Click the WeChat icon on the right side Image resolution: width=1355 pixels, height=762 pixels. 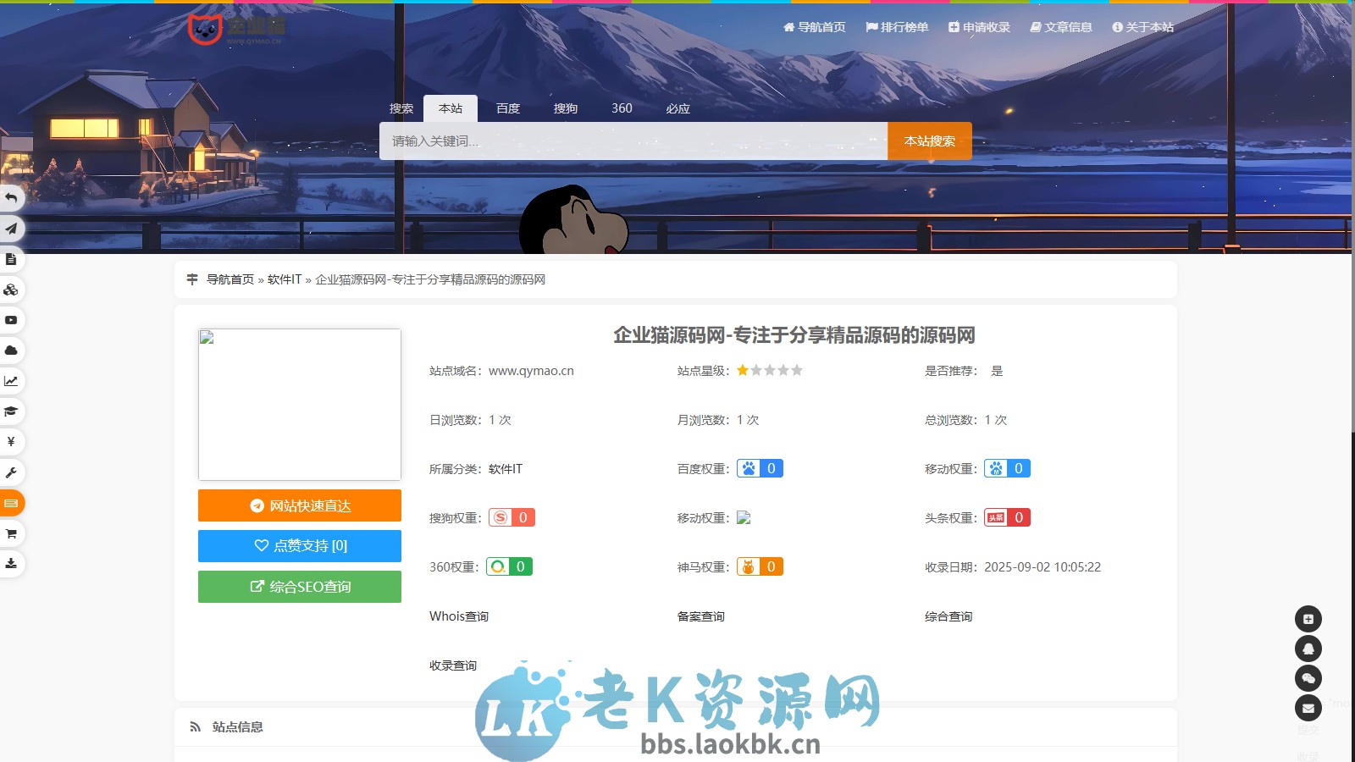click(x=1309, y=677)
